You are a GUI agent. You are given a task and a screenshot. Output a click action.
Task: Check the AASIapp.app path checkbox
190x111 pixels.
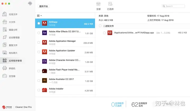(104, 33)
